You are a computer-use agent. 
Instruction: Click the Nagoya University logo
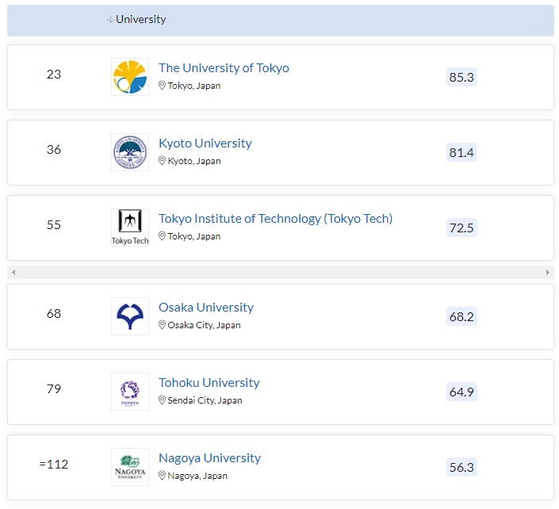[x=130, y=467]
